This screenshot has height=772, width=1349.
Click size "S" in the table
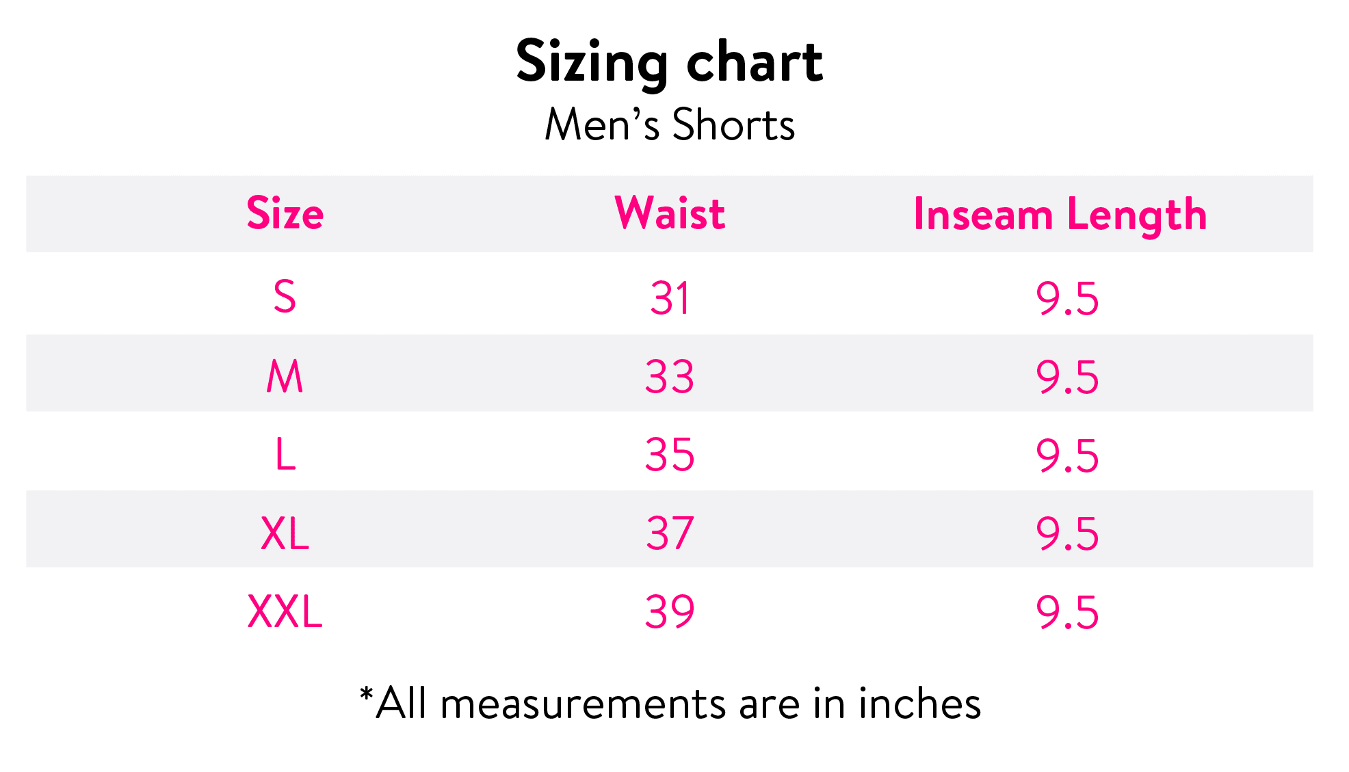[285, 297]
